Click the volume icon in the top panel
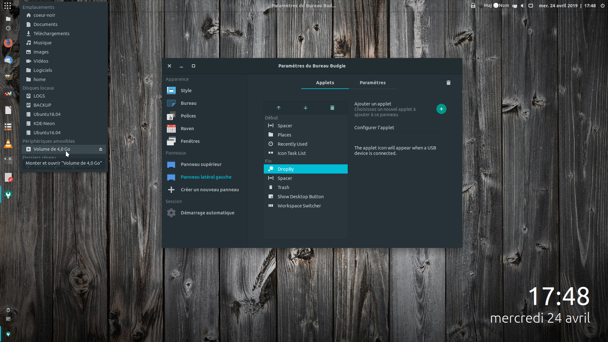Viewport: 608px width, 342px height. click(x=522, y=6)
